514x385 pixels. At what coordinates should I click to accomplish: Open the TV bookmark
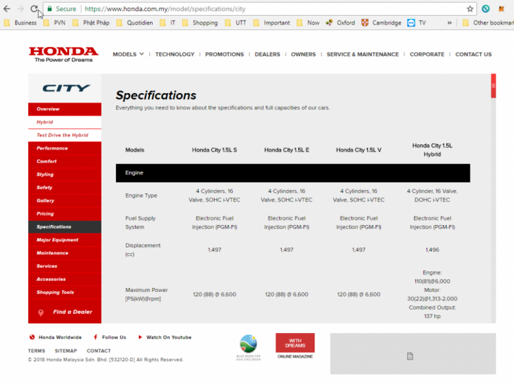coord(417,23)
